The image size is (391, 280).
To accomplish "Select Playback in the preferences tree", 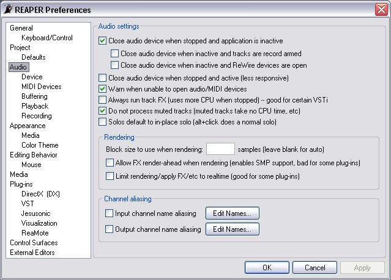I will (35, 106).
